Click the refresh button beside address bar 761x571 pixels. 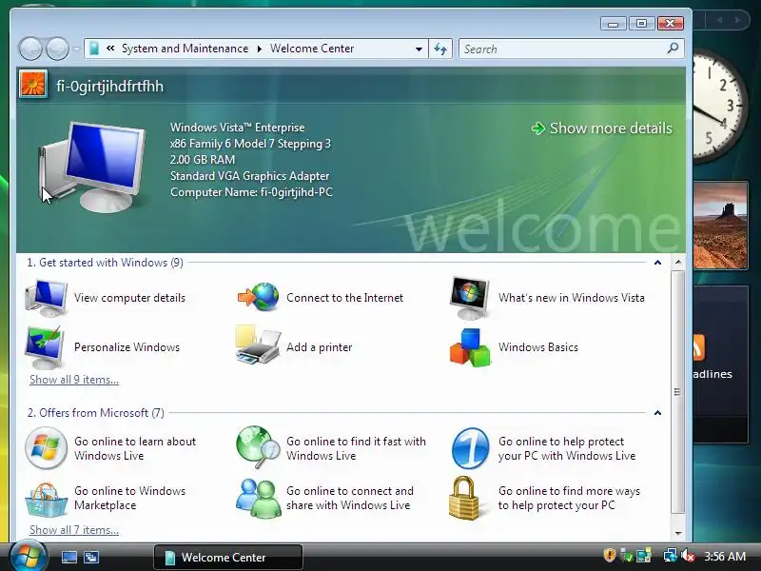(440, 49)
